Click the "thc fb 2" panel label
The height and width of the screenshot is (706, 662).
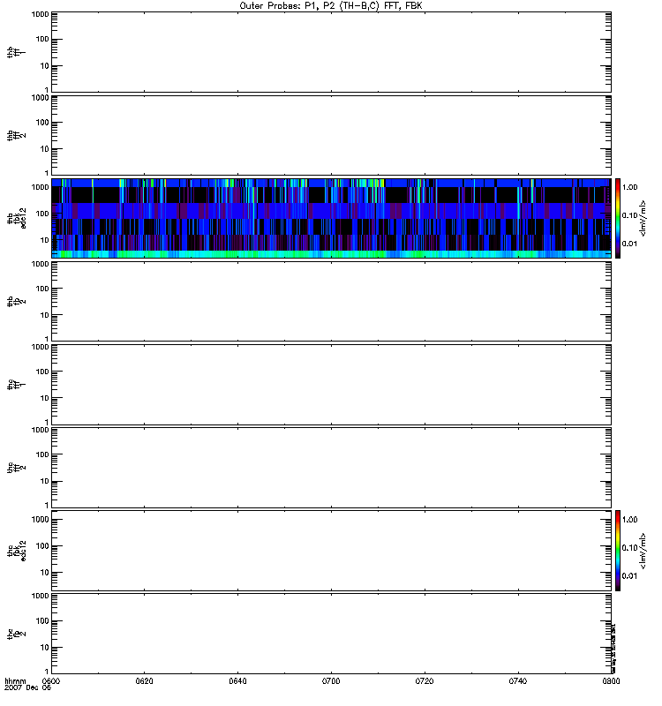click(16, 634)
